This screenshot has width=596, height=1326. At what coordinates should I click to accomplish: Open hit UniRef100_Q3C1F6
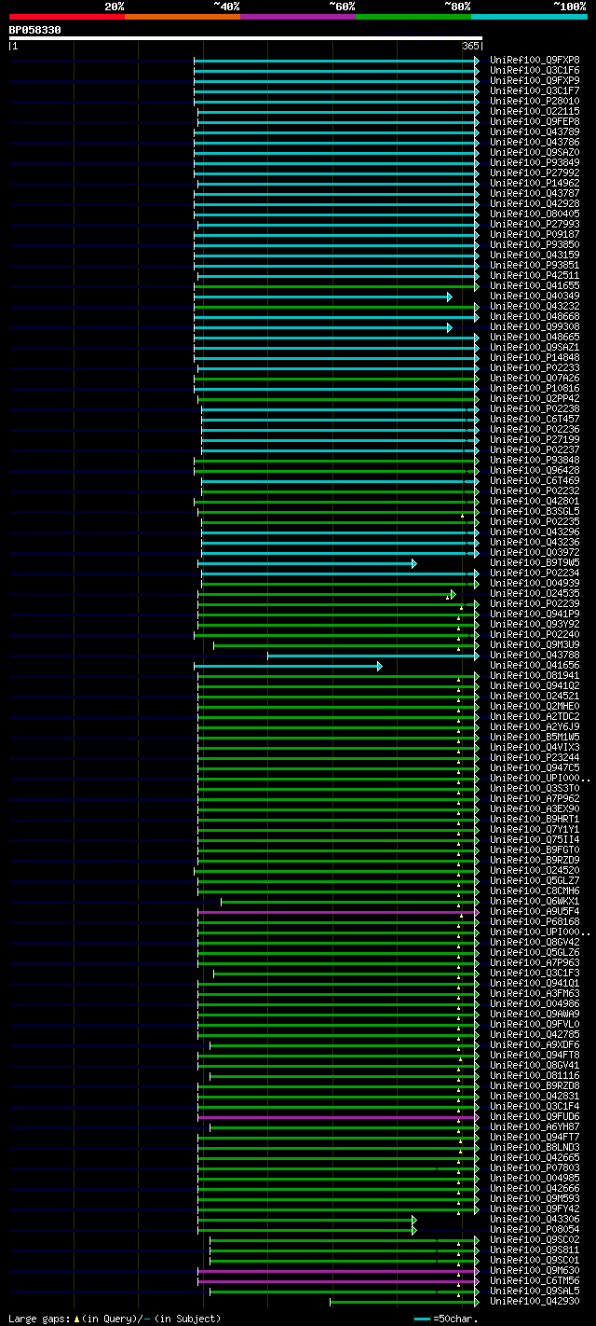coord(535,70)
